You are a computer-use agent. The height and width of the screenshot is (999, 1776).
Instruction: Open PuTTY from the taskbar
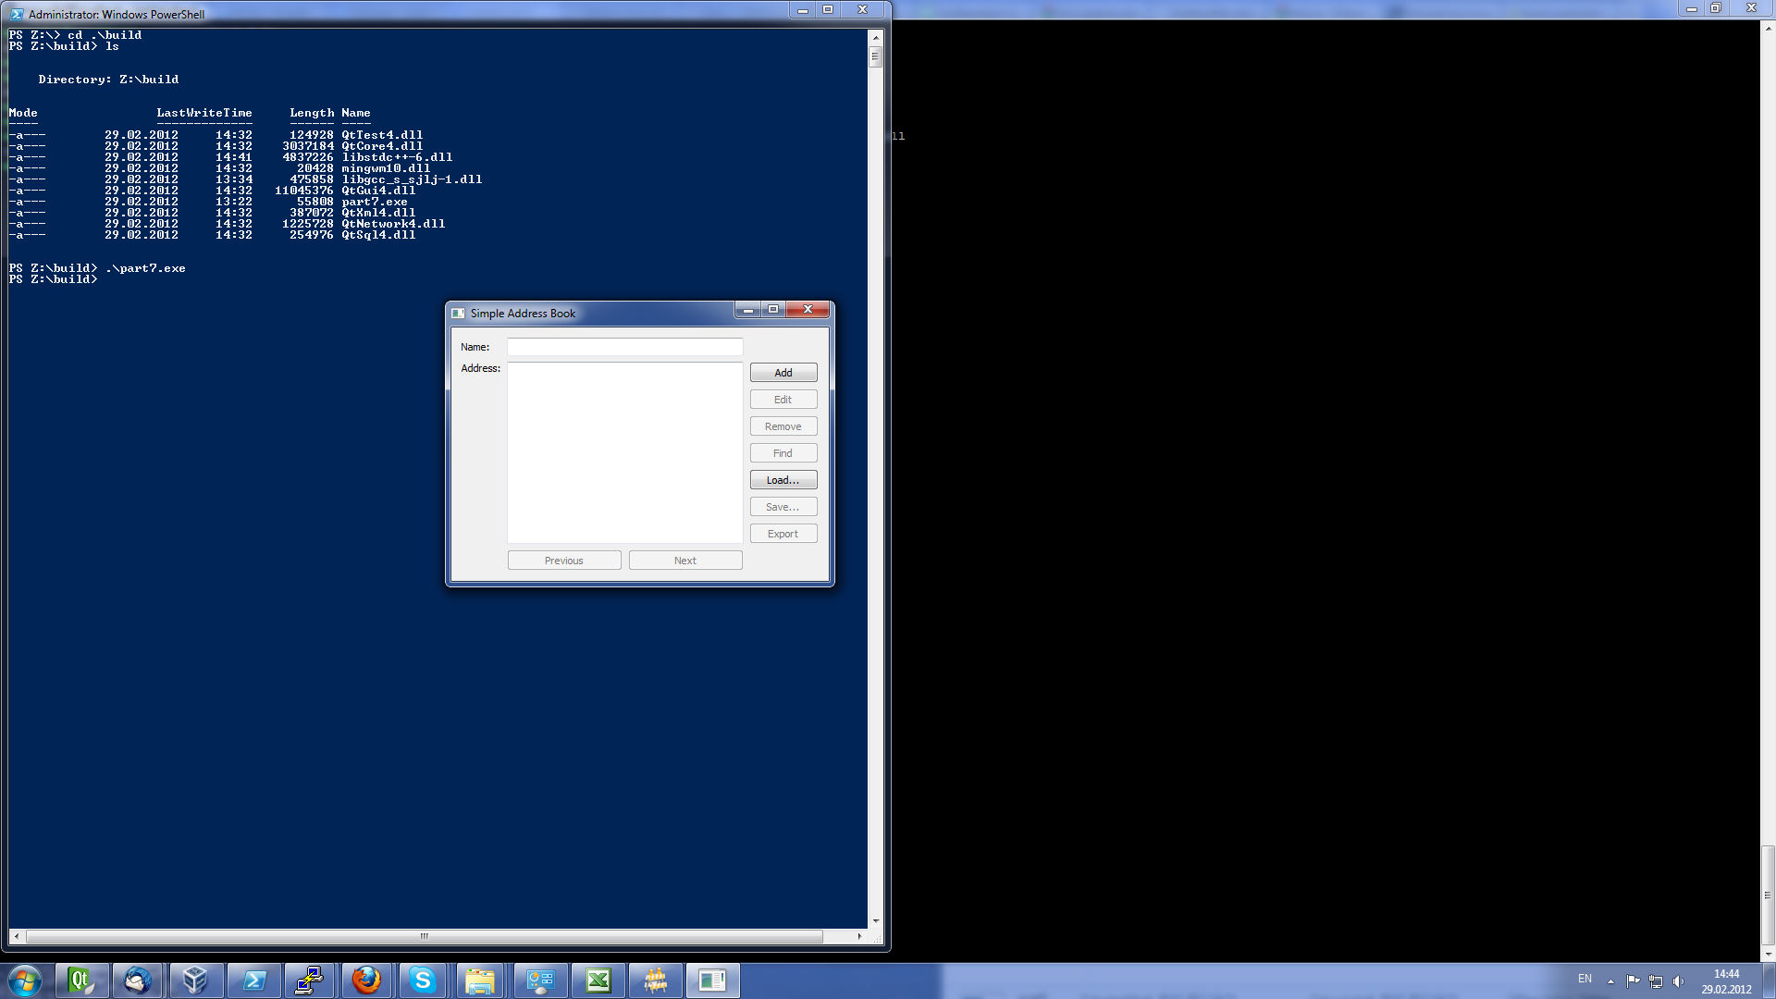coord(309,980)
